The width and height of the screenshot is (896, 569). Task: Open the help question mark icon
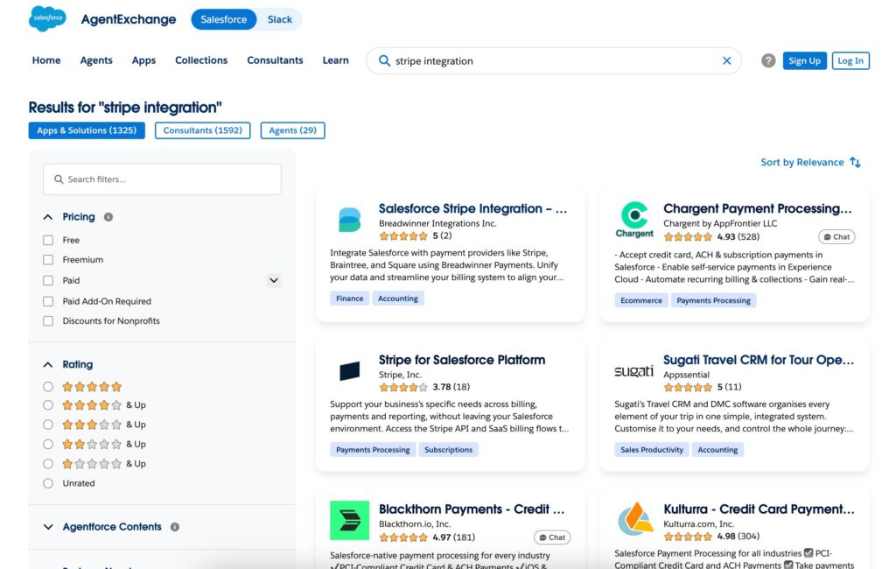point(768,60)
